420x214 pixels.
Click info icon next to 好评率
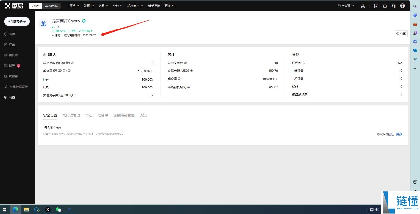pyautogui.click(x=304, y=63)
